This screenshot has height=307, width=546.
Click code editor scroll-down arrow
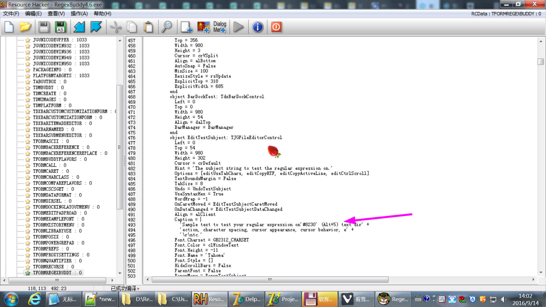click(x=541, y=272)
